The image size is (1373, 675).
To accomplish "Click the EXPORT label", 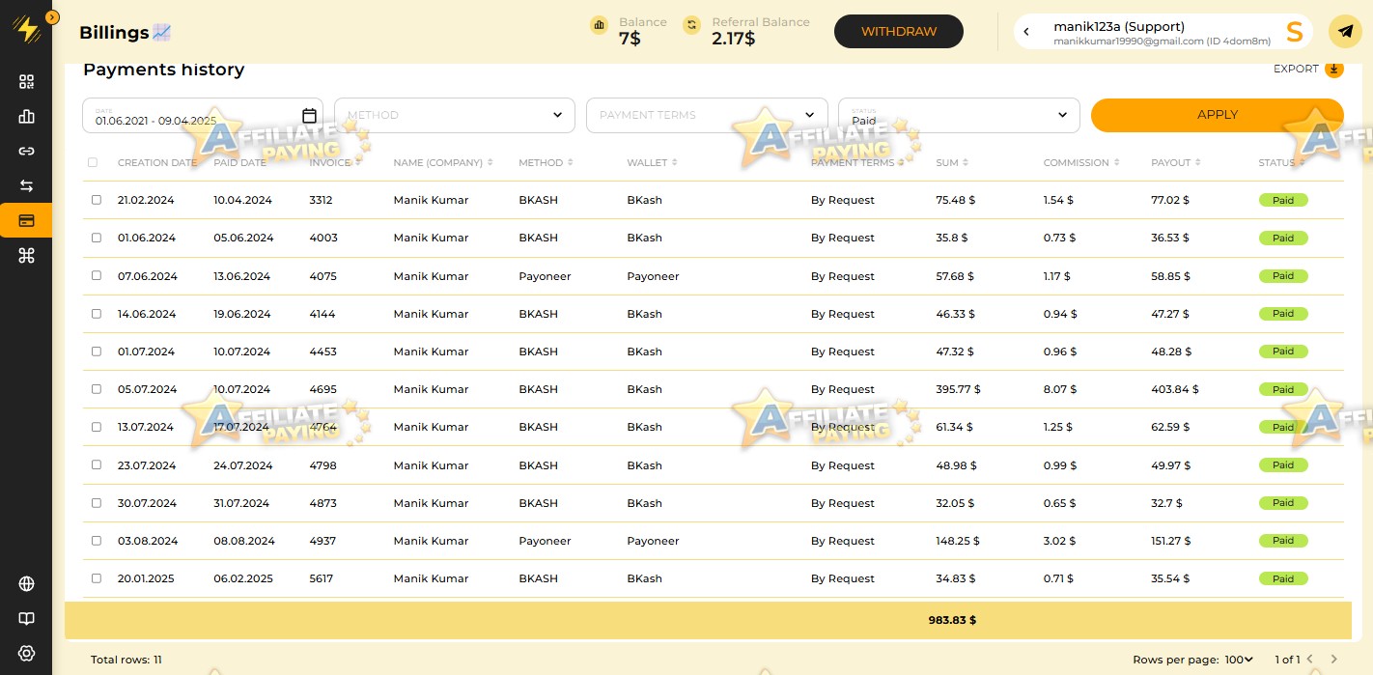I will [1296, 69].
